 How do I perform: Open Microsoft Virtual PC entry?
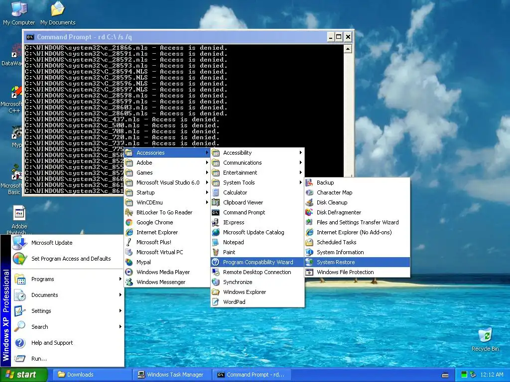click(167, 252)
